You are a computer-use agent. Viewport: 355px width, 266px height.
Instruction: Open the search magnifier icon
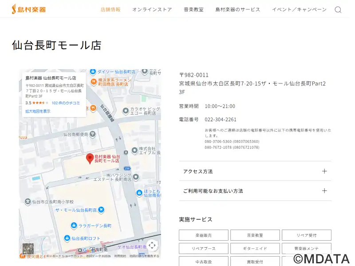point(338,10)
